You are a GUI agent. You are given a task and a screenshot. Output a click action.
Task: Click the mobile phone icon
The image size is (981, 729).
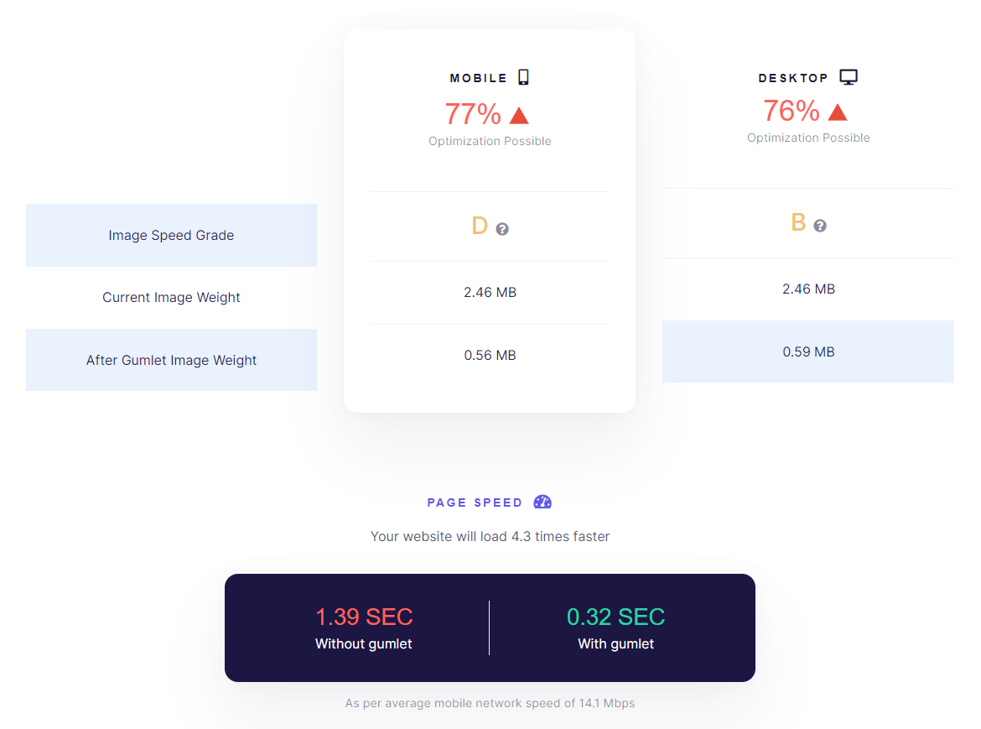pyautogui.click(x=524, y=77)
